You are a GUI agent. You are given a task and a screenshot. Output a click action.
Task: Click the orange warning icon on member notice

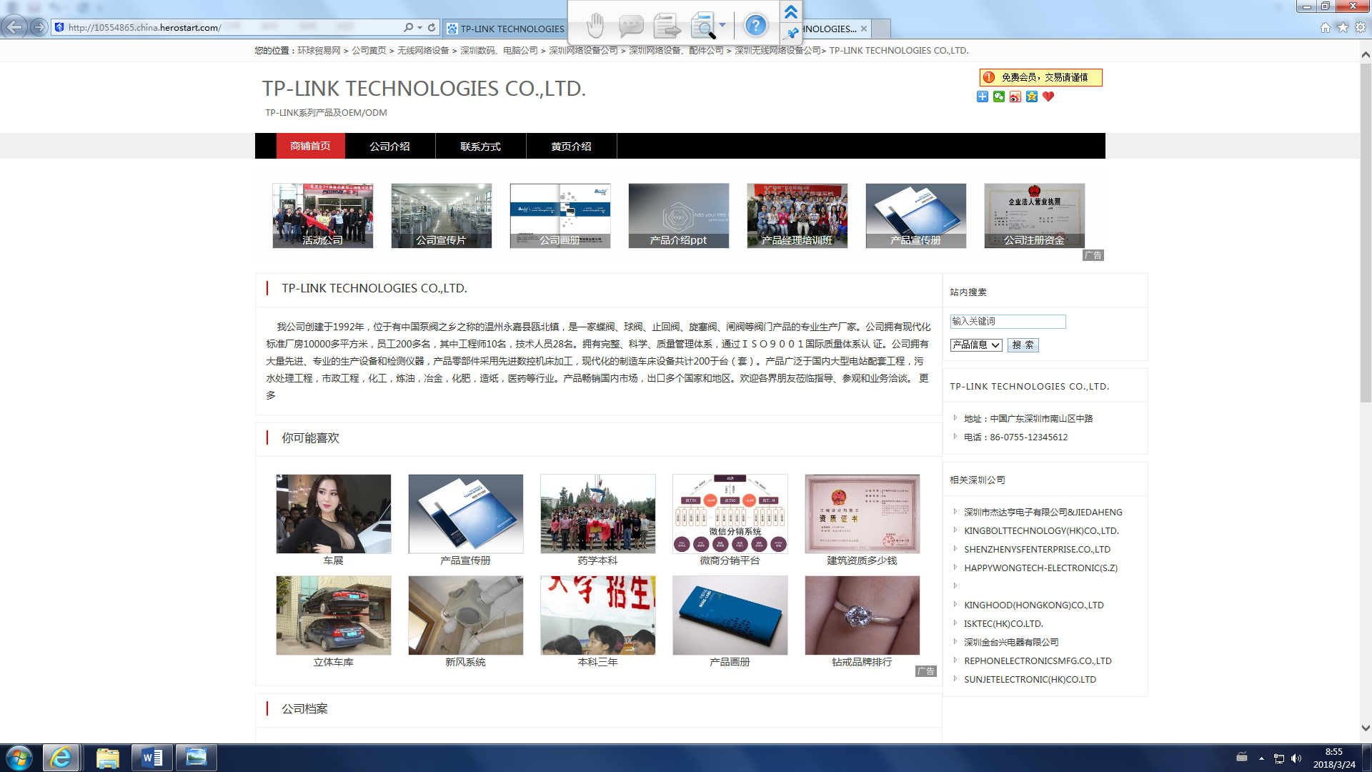tap(989, 77)
